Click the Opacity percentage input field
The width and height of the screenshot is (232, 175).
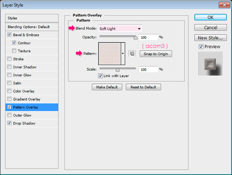(149, 37)
